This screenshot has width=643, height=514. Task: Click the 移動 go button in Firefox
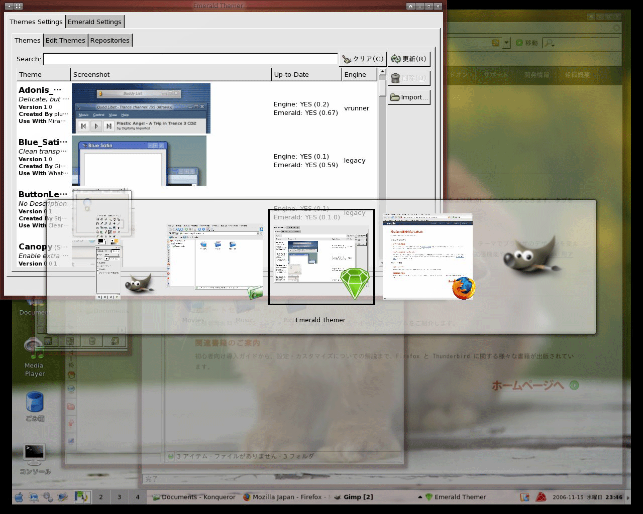526,43
